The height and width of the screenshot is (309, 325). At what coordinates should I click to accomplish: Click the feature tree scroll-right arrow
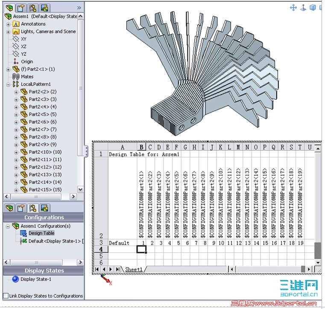point(73,196)
